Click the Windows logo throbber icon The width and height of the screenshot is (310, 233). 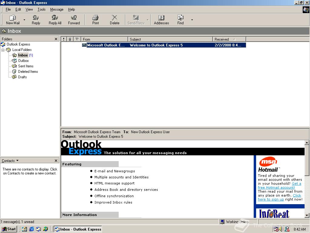tap(306, 9)
